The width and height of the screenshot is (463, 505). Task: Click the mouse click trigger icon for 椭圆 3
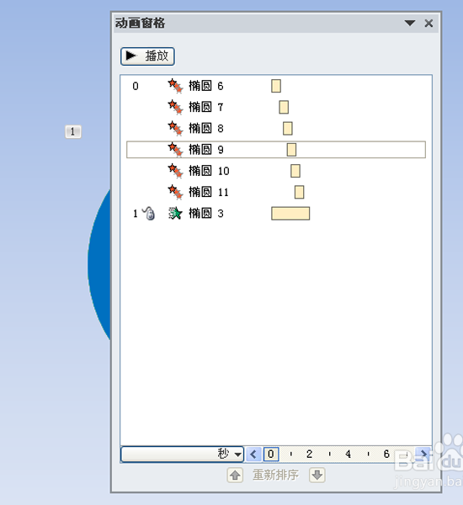[149, 213]
